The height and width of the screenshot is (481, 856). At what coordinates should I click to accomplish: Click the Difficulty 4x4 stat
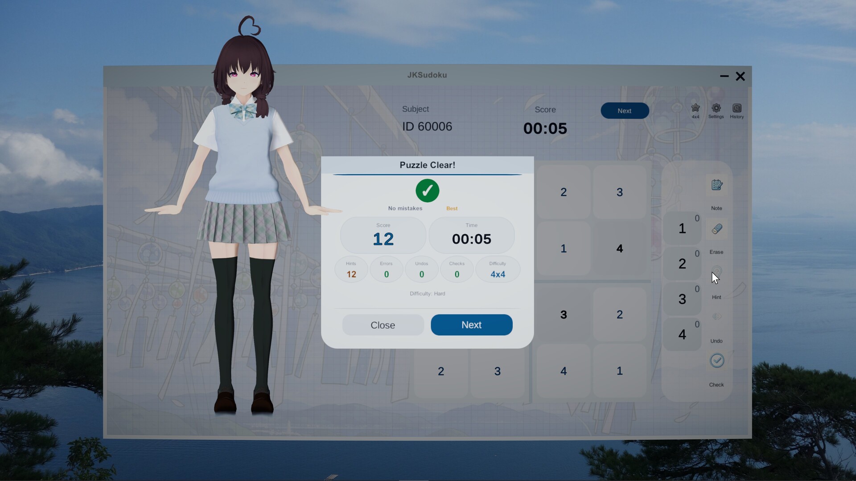(498, 269)
